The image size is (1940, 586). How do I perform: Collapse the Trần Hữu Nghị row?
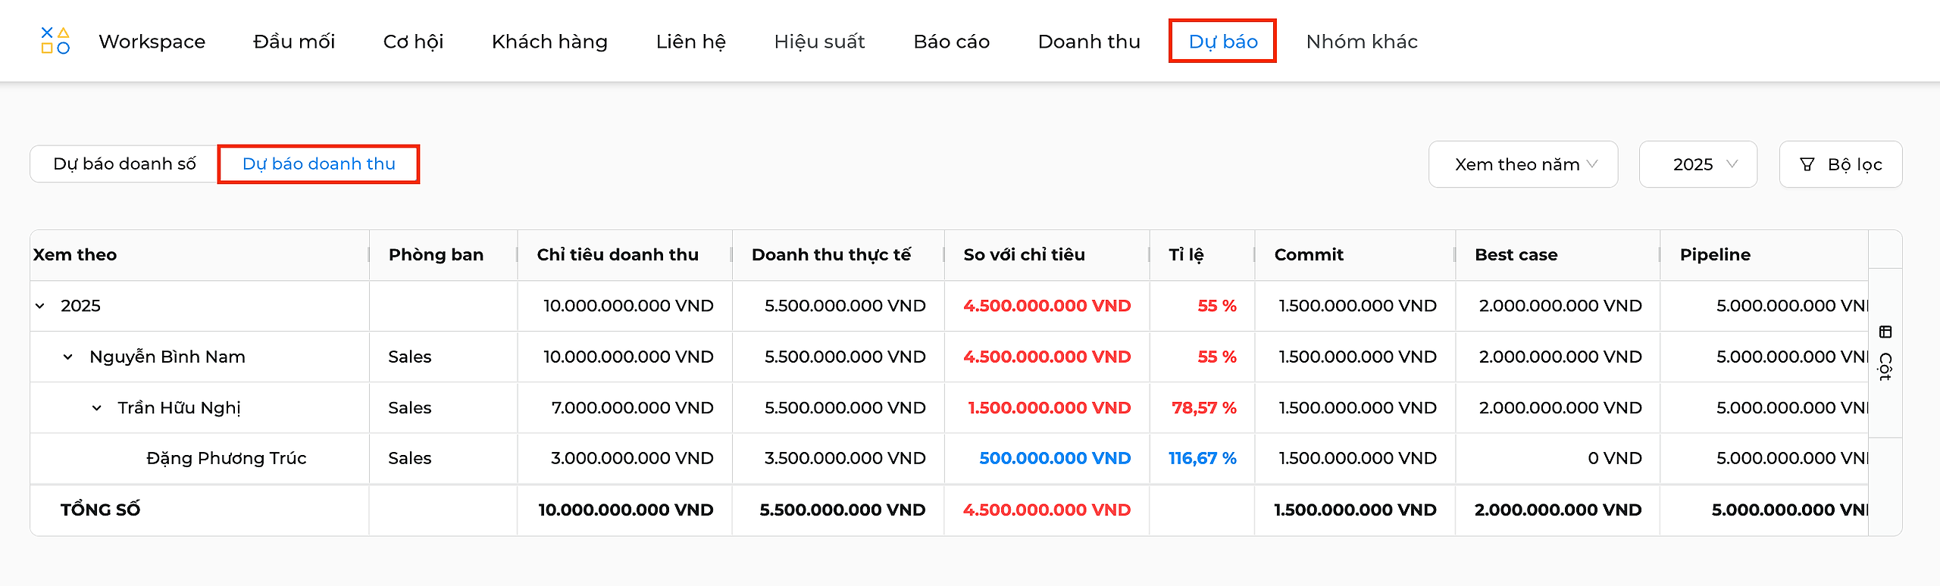97,408
